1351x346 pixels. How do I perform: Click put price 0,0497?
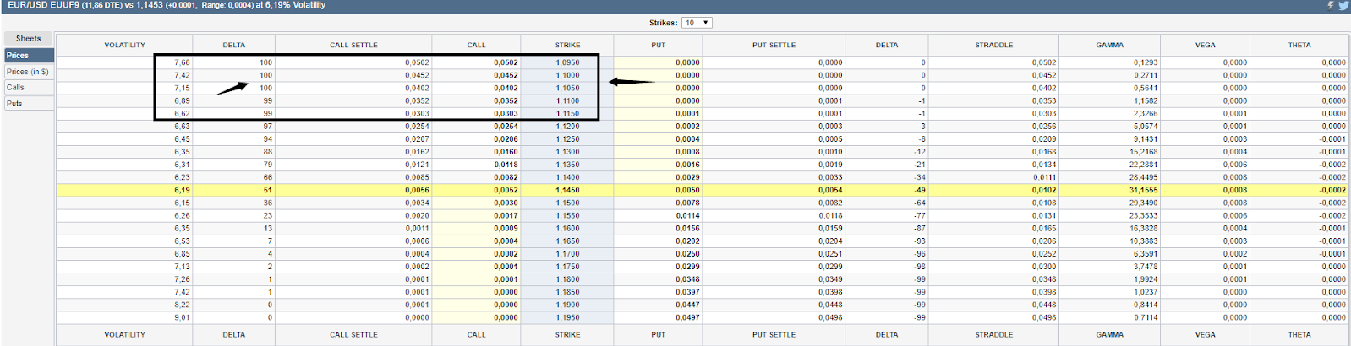(x=687, y=317)
